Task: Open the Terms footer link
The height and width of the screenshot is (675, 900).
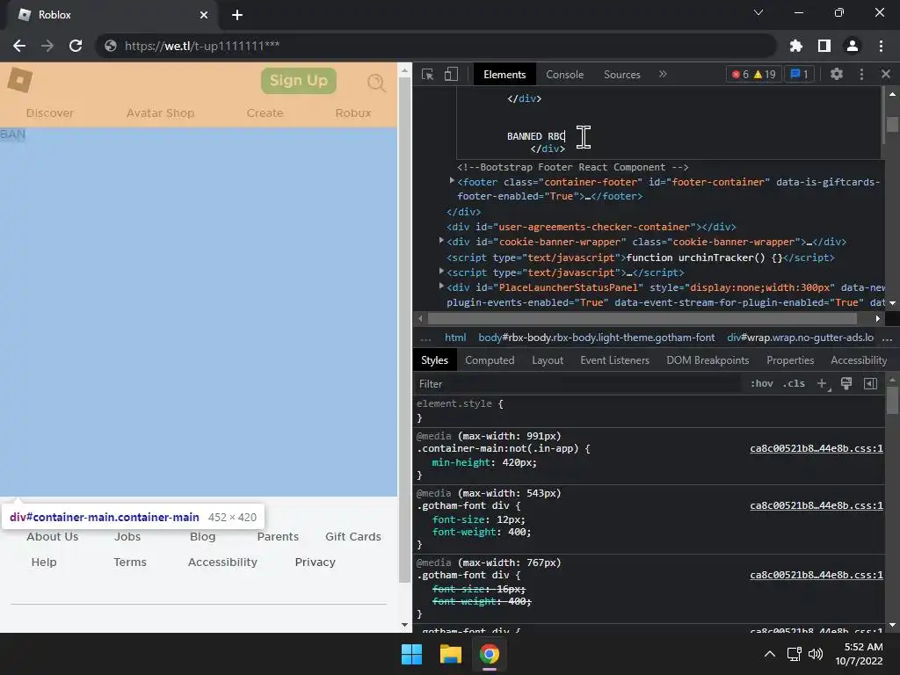Action: pos(130,562)
